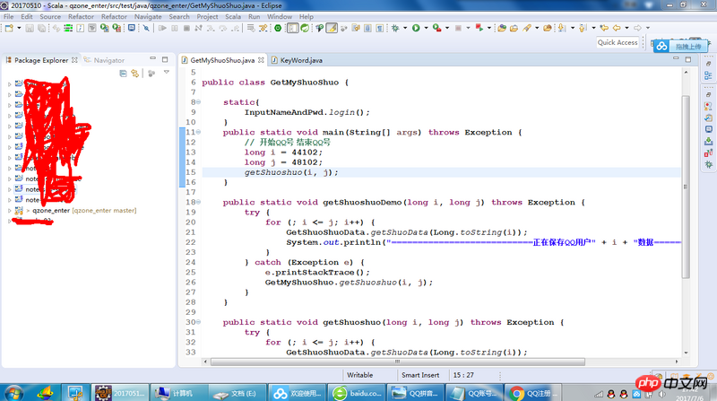Click the Open Type folder icon
717x401 pixels.
tap(502, 28)
